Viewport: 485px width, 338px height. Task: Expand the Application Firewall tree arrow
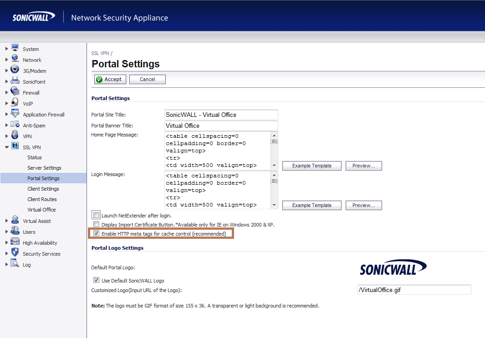tap(6, 114)
